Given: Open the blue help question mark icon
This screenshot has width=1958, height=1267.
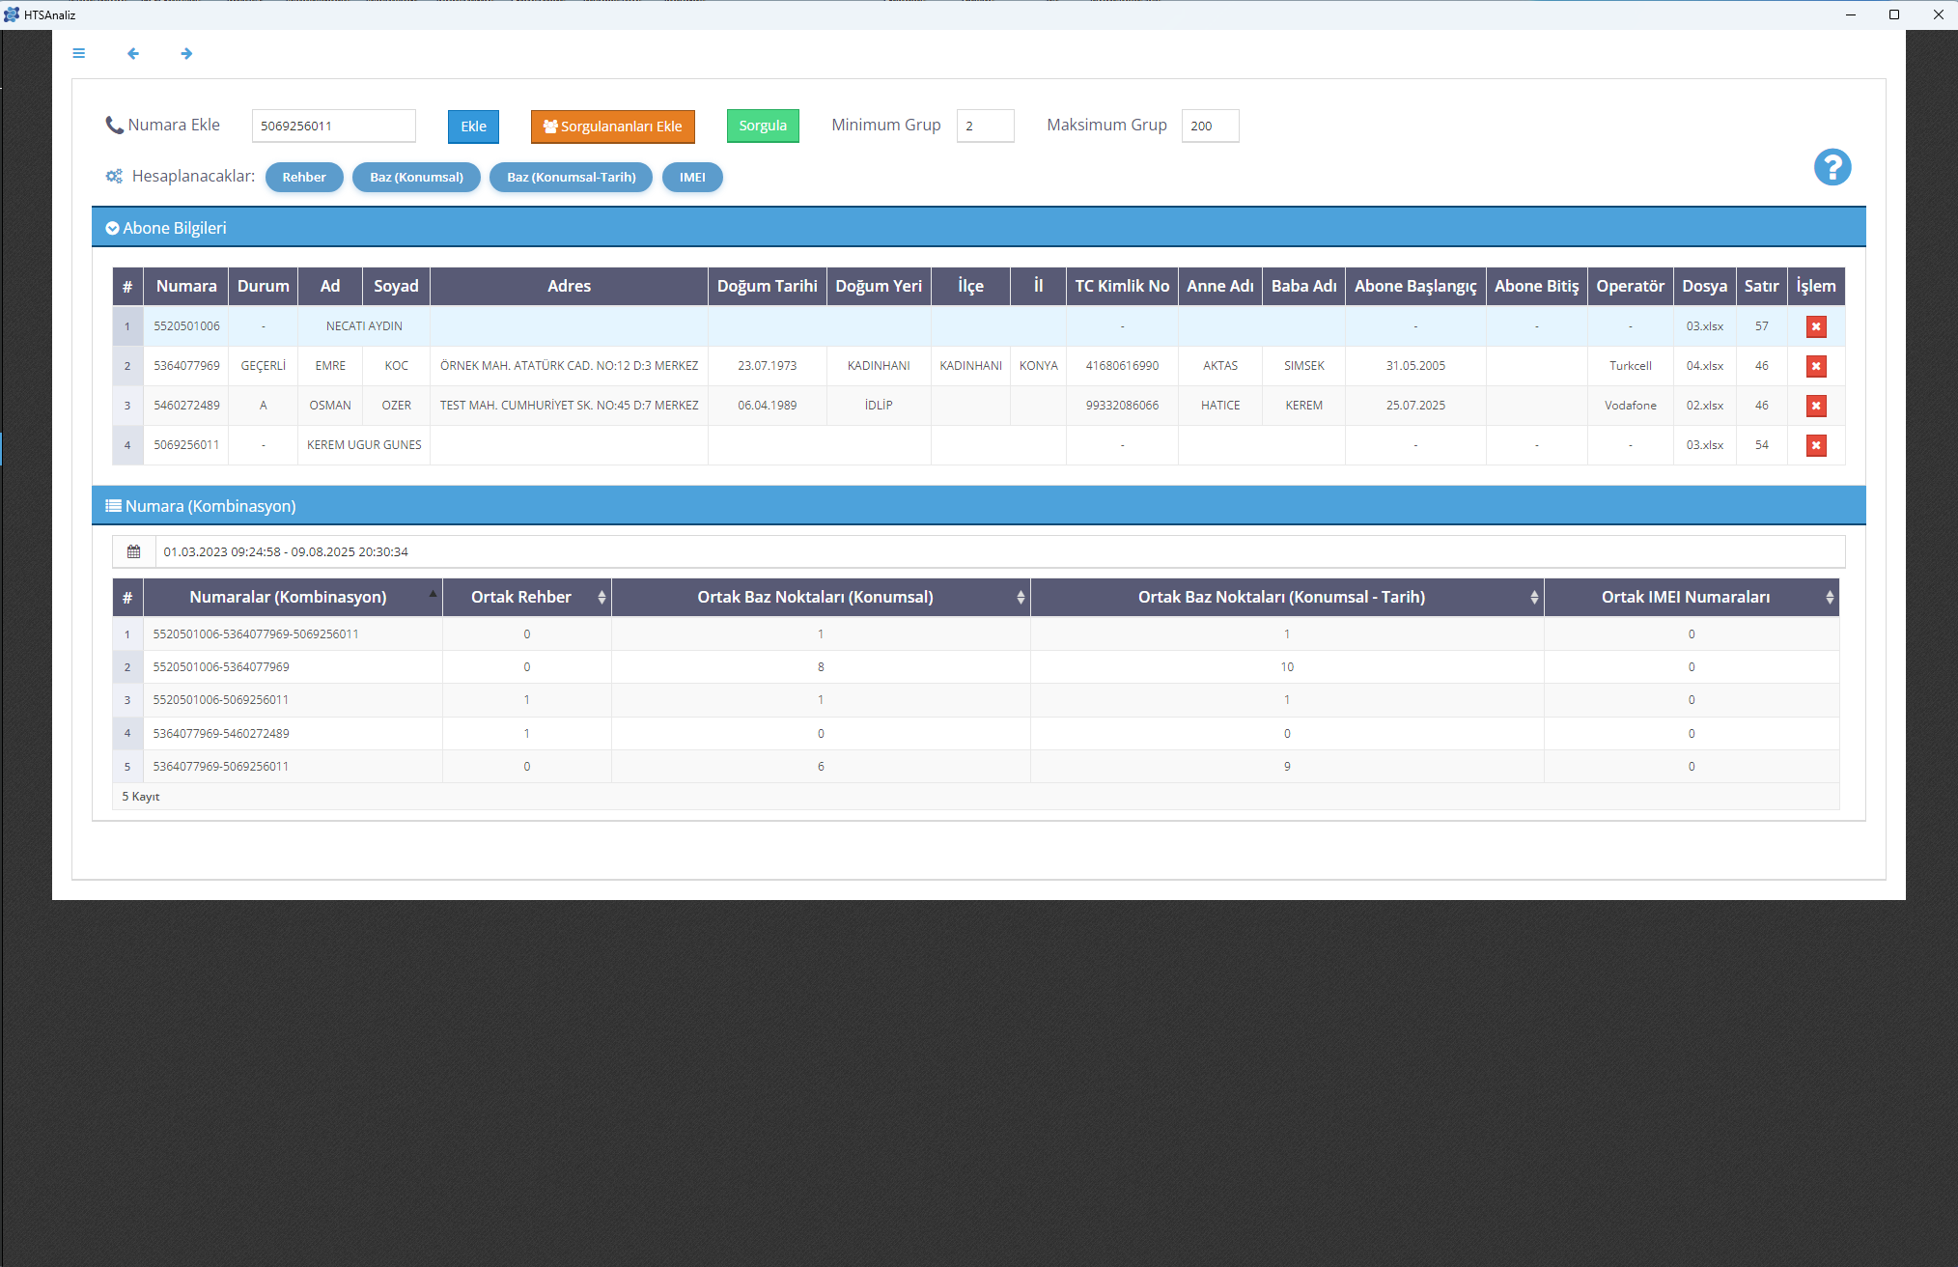Looking at the screenshot, I should [x=1832, y=167].
